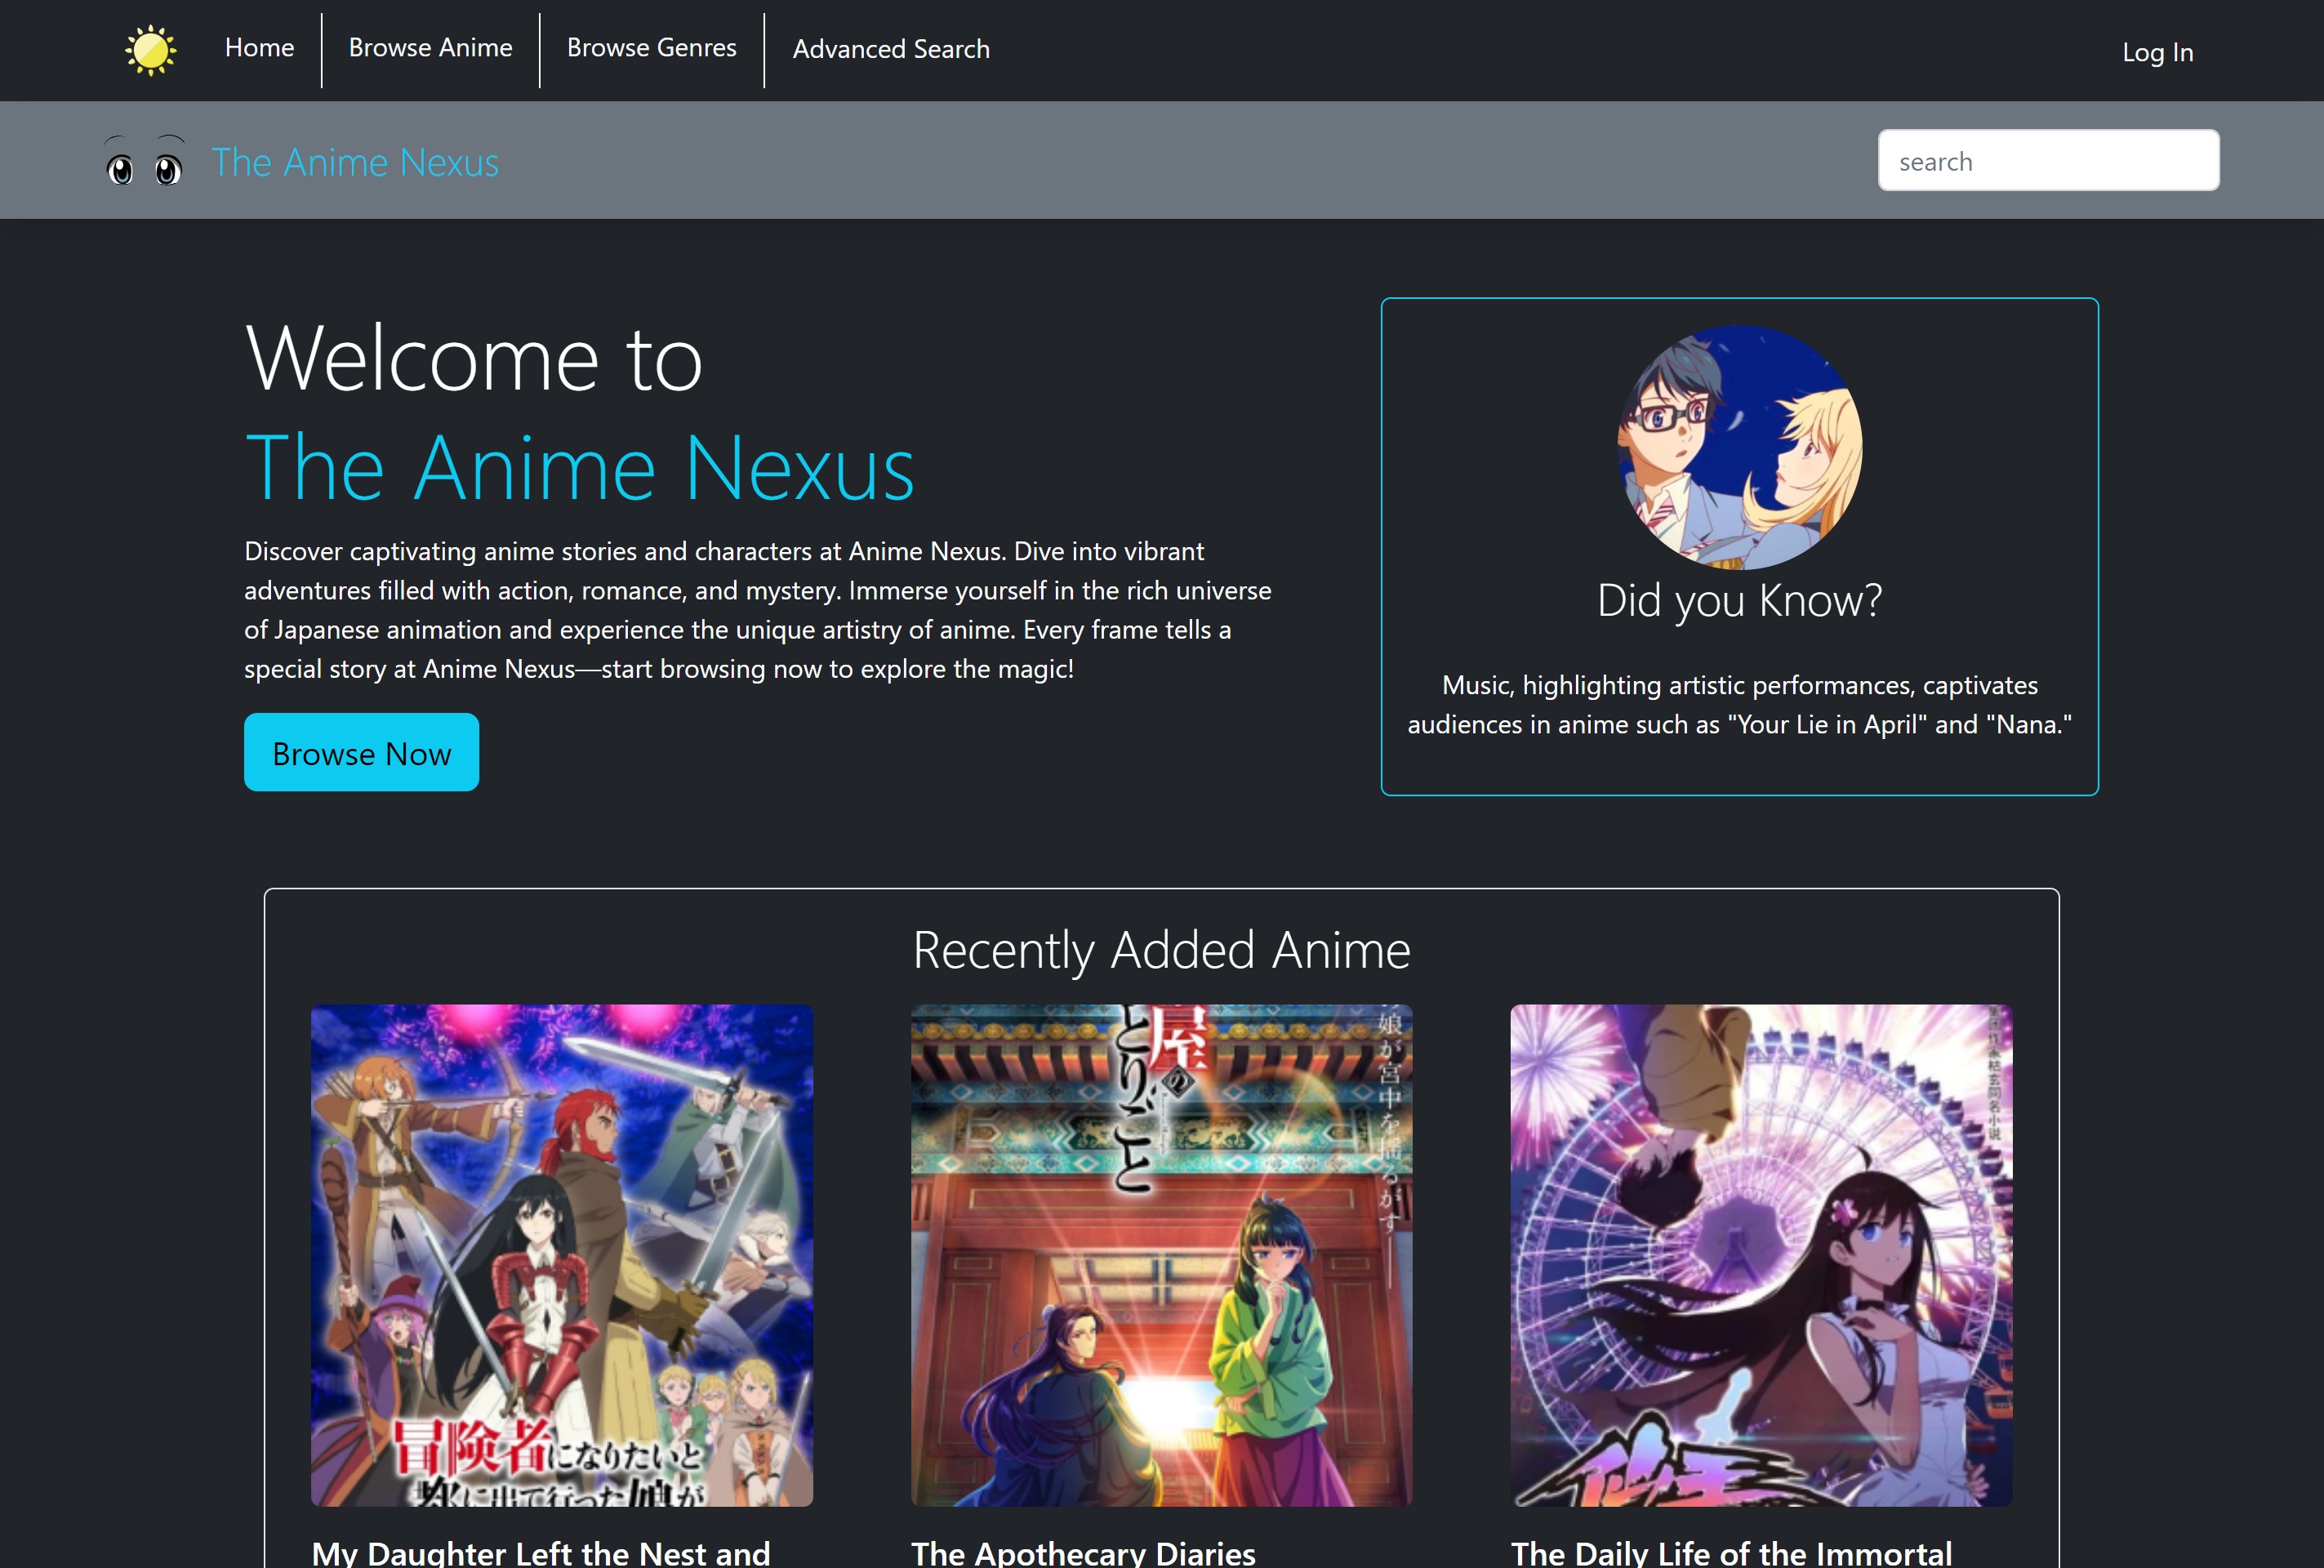The width and height of the screenshot is (2324, 1568).
Task: Select The Daily Life of the Immortal title
Action: pos(1731,1553)
